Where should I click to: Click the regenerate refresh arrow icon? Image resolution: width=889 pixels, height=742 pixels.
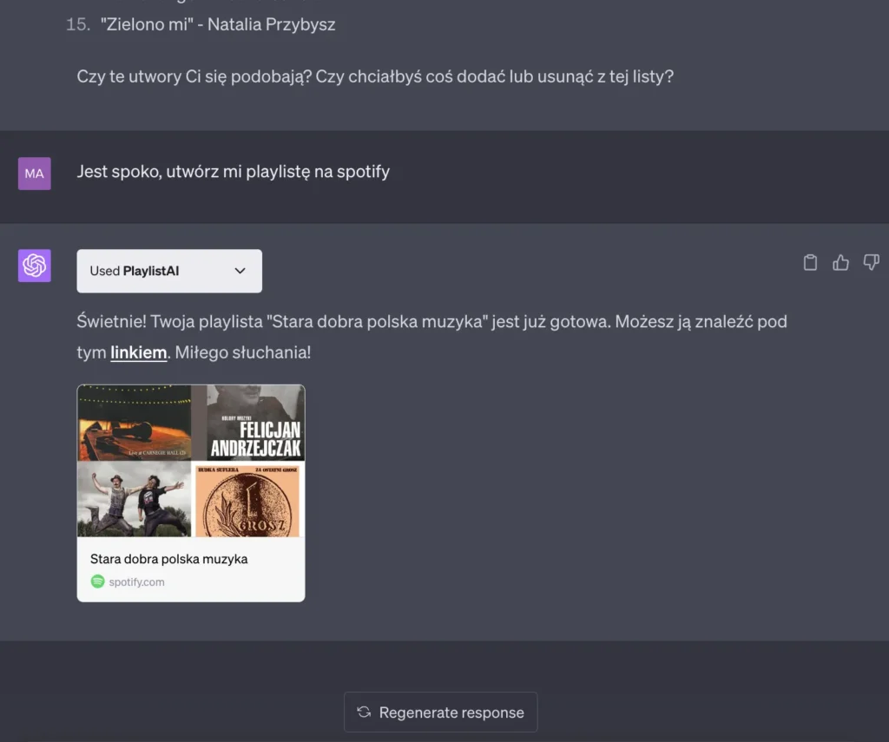[x=364, y=712]
